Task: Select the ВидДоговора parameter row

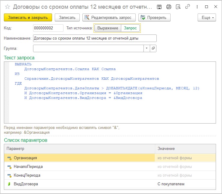Action: pos(110,184)
